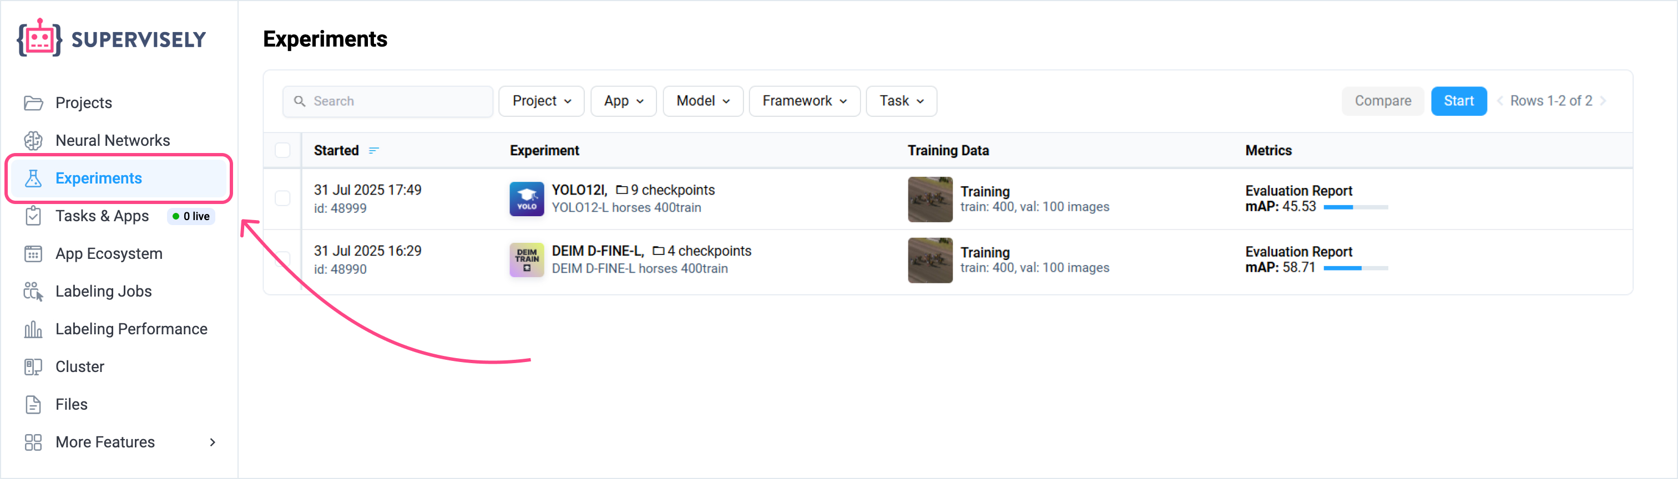Check the DEIM D-FINE-L row checkbox
1678x479 pixels.
[282, 259]
